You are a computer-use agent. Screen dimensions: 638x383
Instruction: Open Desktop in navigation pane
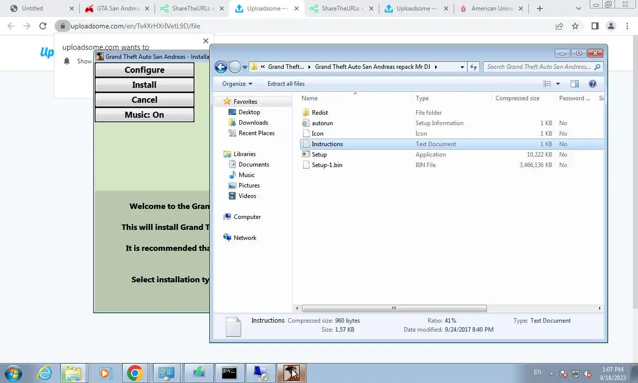249,112
